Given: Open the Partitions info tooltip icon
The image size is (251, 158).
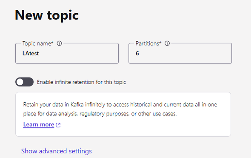Looking at the screenshot, I should (x=167, y=43).
